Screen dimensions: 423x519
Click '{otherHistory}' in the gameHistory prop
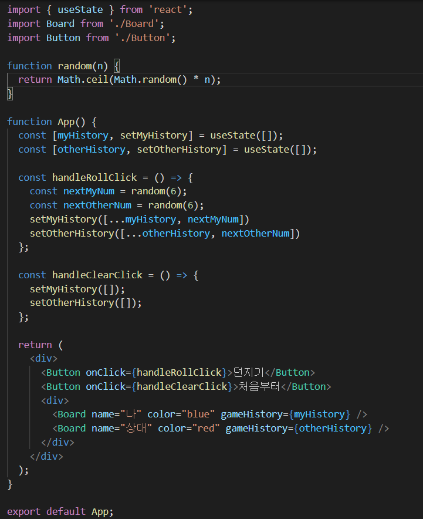click(333, 429)
